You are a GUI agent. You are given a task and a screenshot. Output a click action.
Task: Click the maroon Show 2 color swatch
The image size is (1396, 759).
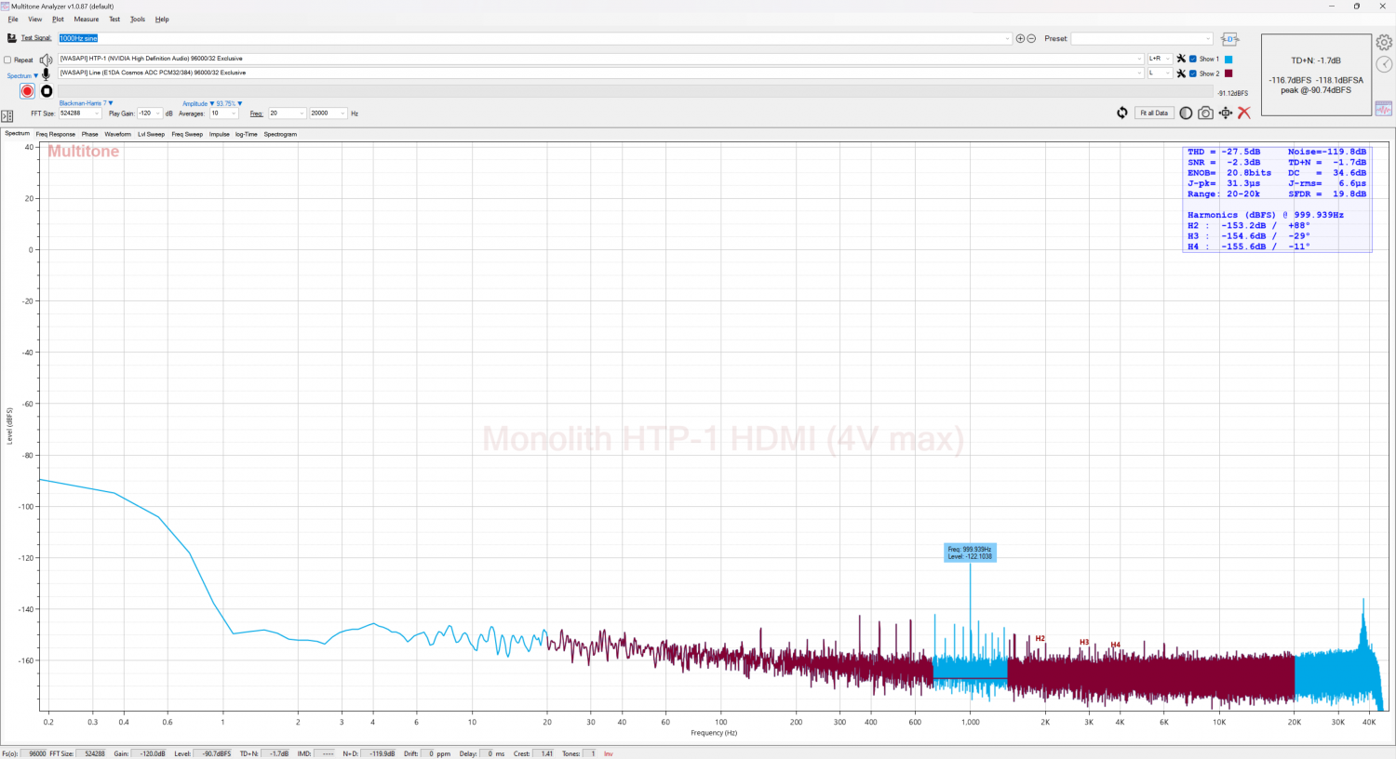tap(1228, 73)
